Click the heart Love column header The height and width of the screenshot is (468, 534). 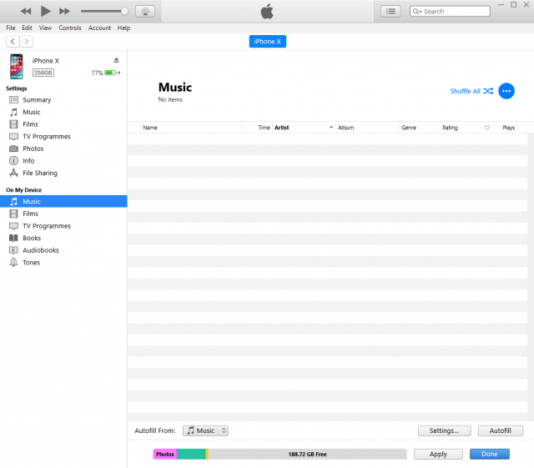(487, 128)
